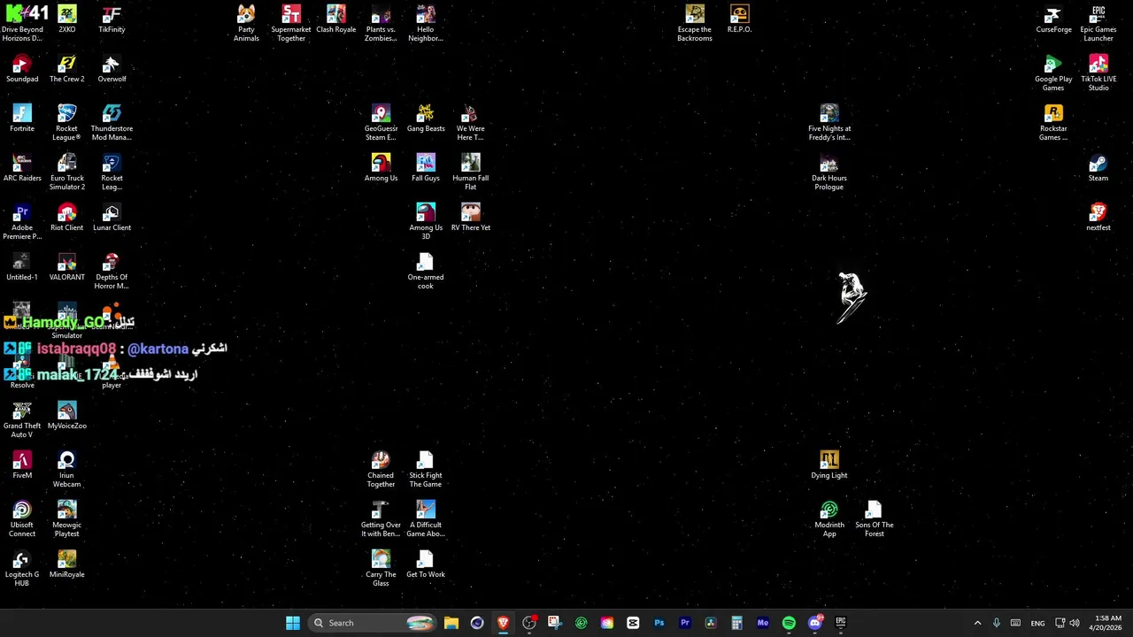Select the Google Play Games shortcut
This screenshot has width=1133, height=637.
tap(1053, 73)
